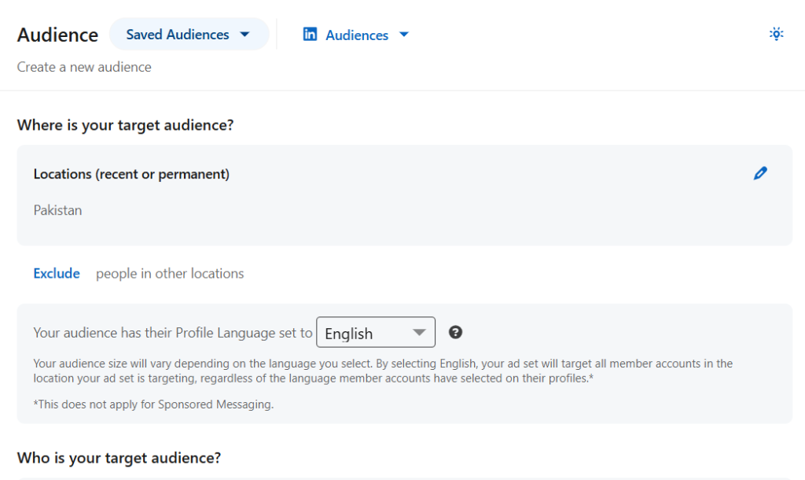Select the Pakistan location entry
The width and height of the screenshot is (805, 480).
(x=57, y=210)
